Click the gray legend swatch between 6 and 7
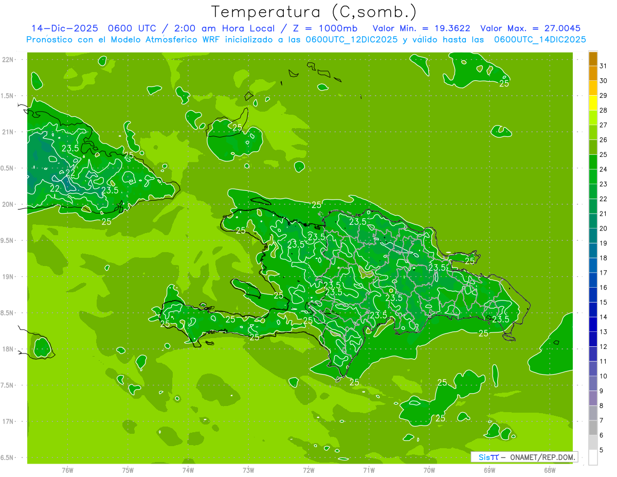 (x=593, y=428)
